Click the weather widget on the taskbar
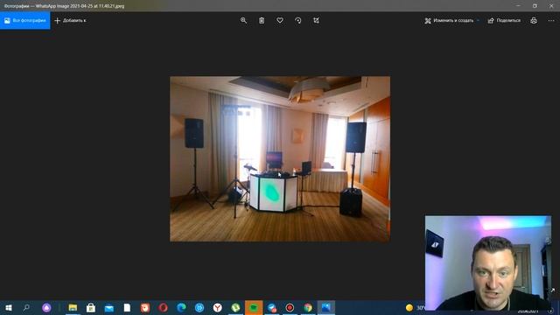 pyautogui.click(x=415, y=307)
